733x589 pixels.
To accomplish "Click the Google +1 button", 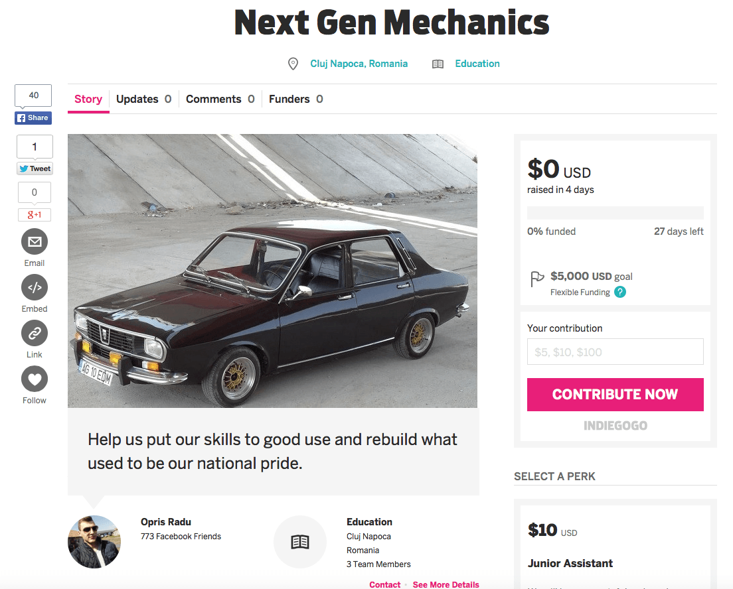I will (35, 215).
